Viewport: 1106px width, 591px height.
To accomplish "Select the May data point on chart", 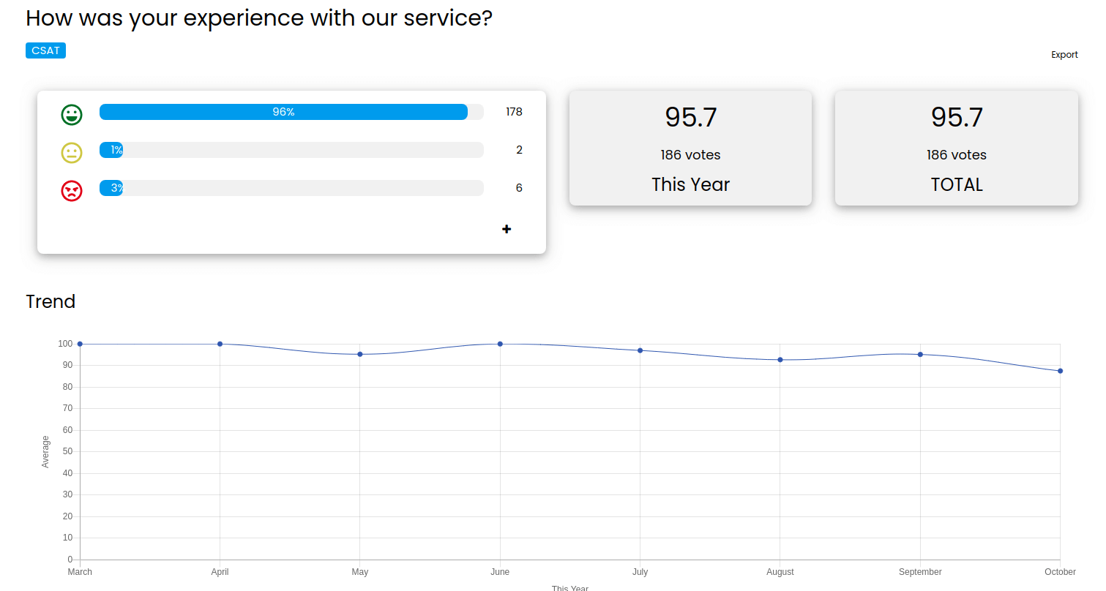I will [x=360, y=354].
